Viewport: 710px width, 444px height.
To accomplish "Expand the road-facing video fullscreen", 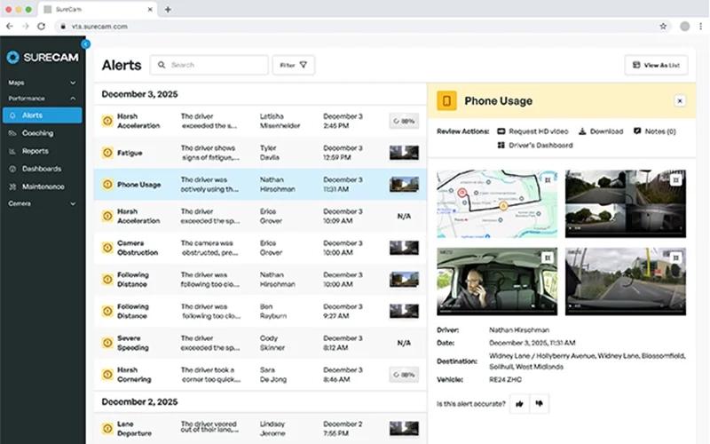I will point(675,258).
